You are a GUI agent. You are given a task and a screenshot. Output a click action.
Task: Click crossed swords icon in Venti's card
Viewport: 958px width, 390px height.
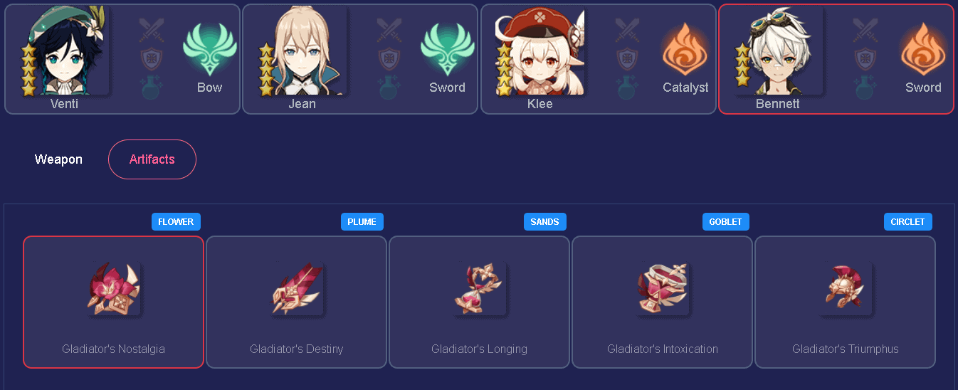[151, 31]
